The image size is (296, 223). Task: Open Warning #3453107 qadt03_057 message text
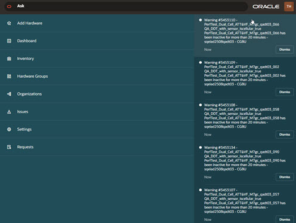click(245, 201)
